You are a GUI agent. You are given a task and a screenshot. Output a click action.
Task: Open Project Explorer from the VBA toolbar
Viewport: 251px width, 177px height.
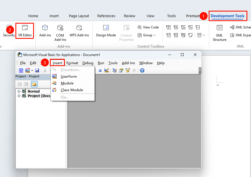pyautogui.click(x=114, y=70)
